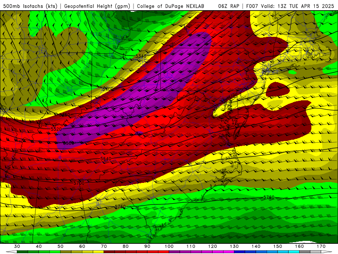Click the 40 value on the color scale
The height and width of the screenshot is (254, 338).
click(39, 246)
